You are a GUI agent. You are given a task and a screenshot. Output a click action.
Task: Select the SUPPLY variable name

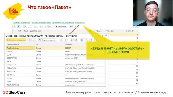pyautogui.click(x=10, y=78)
